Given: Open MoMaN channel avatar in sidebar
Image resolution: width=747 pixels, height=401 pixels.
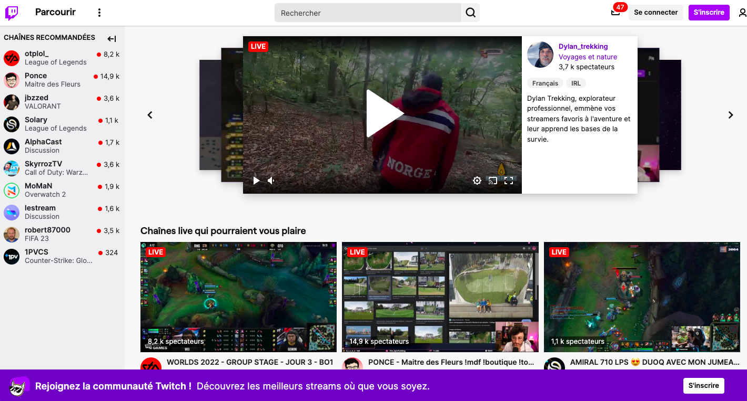Looking at the screenshot, I should [12, 191].
